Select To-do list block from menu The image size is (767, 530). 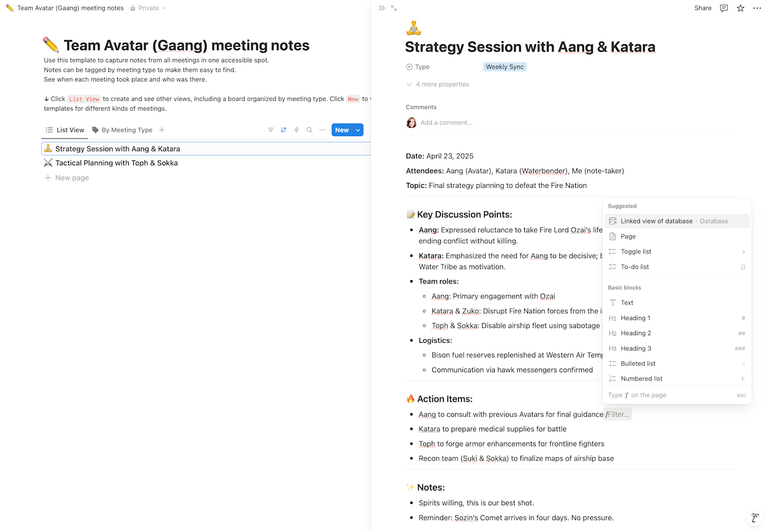[634, 267]
